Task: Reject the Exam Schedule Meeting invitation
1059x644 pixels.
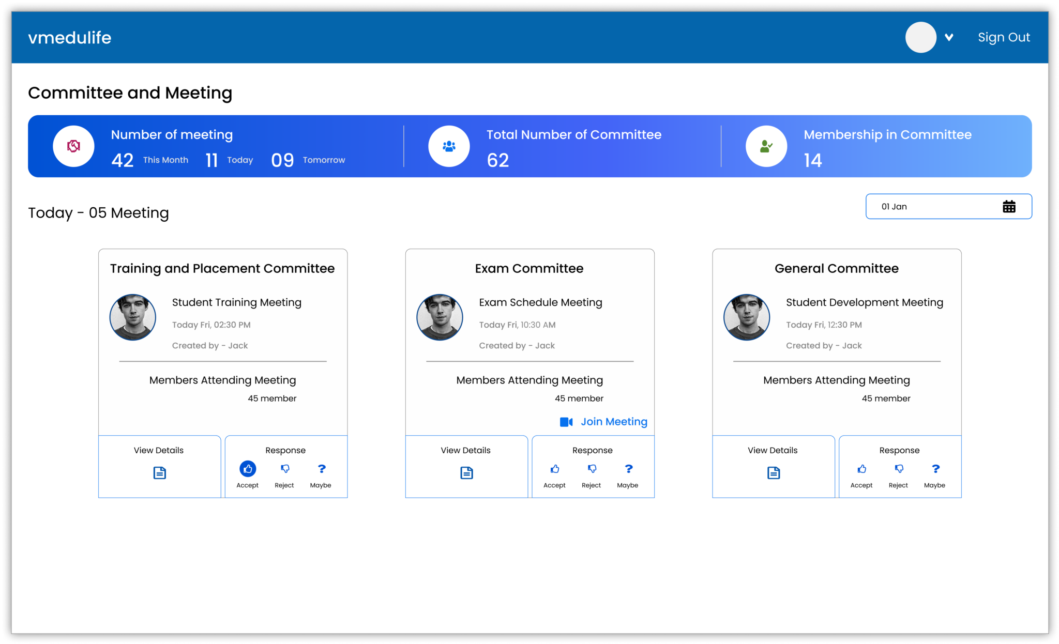Action: click(x=592, y=469)
